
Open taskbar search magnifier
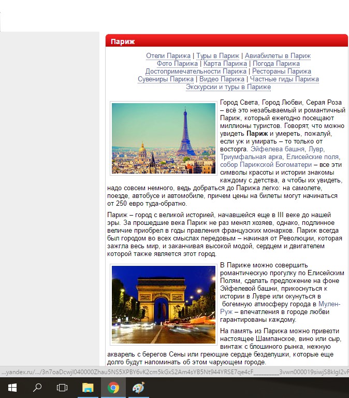tap(37, 388)
